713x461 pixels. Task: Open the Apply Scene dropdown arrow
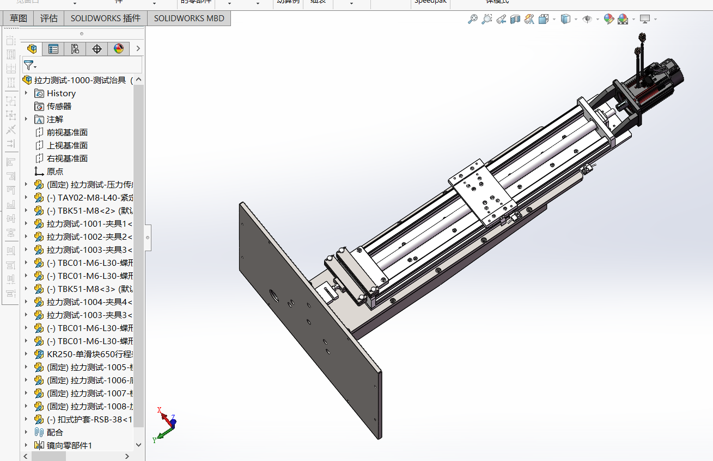(633, 20)
